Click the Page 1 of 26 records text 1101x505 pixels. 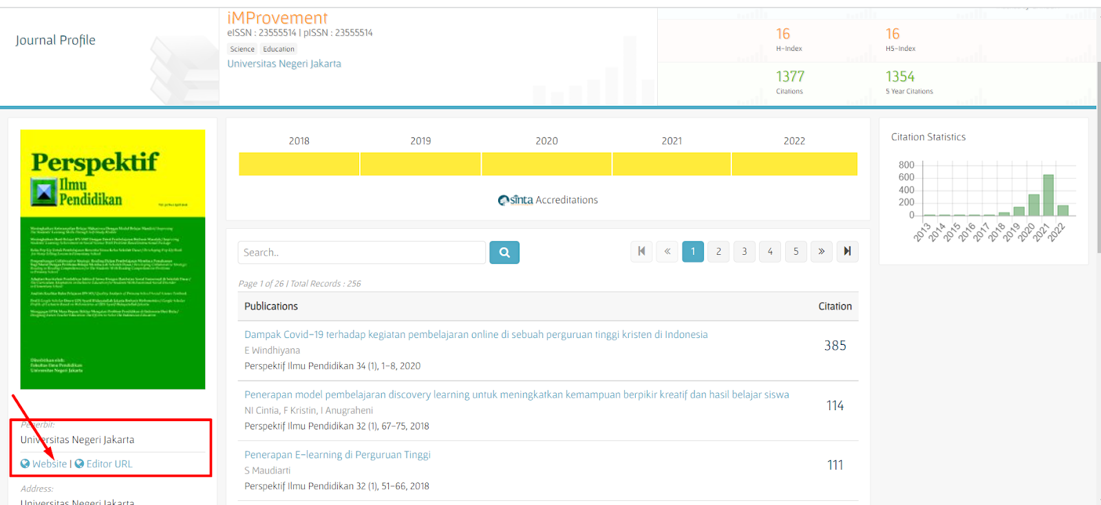299,284
